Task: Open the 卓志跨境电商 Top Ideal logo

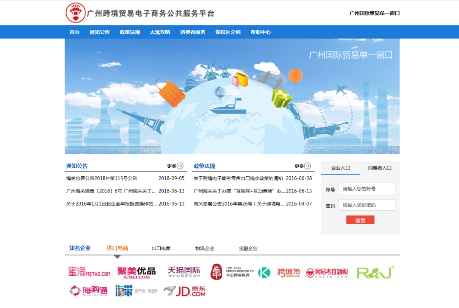Action: pyautogui.click(x=232, y=272)
